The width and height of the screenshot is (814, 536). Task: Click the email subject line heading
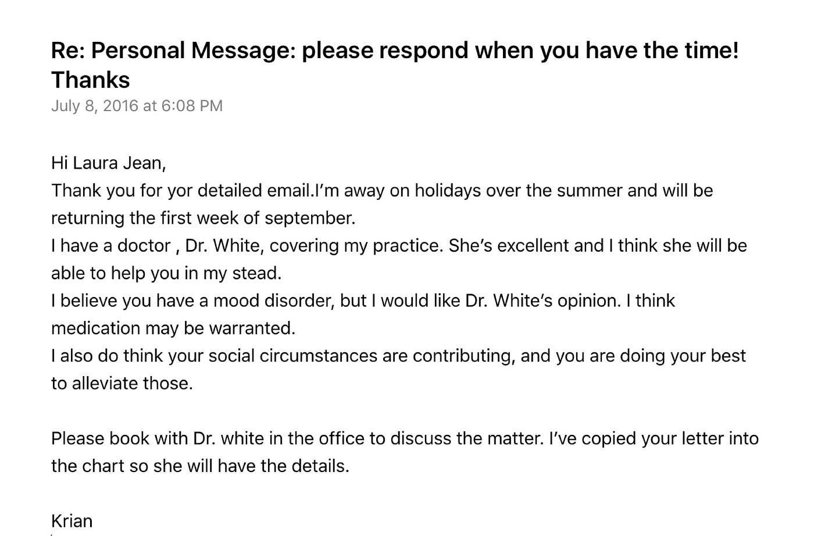(395, 65)
